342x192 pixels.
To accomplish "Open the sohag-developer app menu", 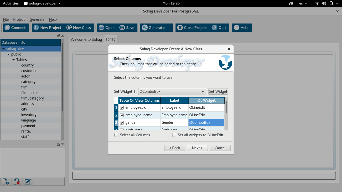I will 42,3.
